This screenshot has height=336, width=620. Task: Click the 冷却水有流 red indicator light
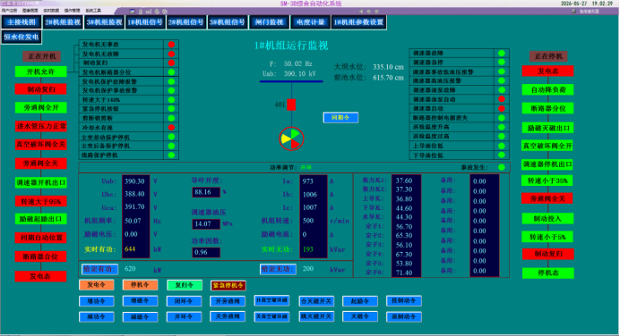[171, 128]
